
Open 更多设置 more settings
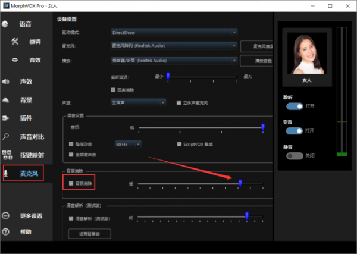click(31, 215)
